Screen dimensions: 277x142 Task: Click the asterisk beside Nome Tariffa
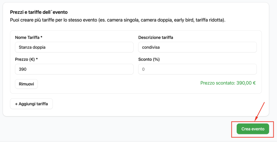[41, 37]
